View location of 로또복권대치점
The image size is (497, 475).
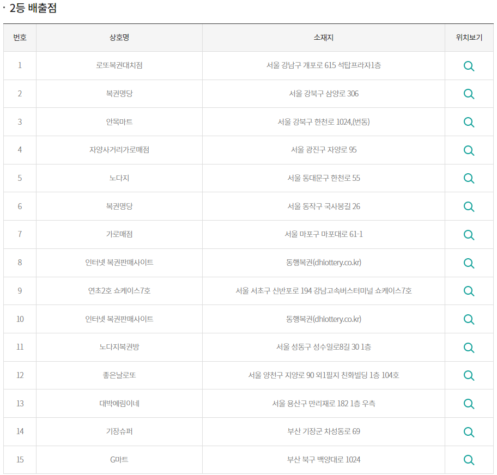coord(469,66)
